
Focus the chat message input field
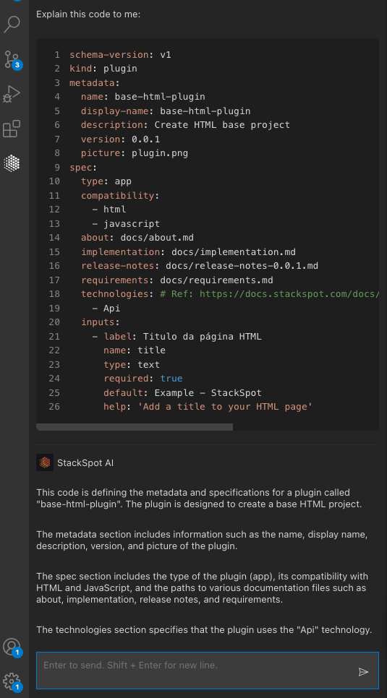pyautogui.click(x=208, y=671)
